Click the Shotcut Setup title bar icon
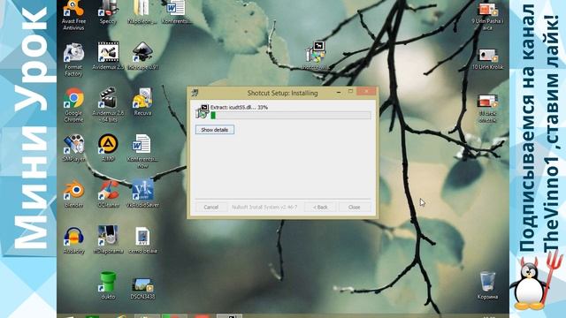 (x=195, y=93)
